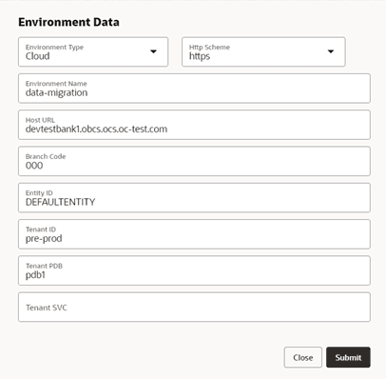Click the Http Scheme dropdown arrow
The image size is (386, 379).
pos(331,51)
